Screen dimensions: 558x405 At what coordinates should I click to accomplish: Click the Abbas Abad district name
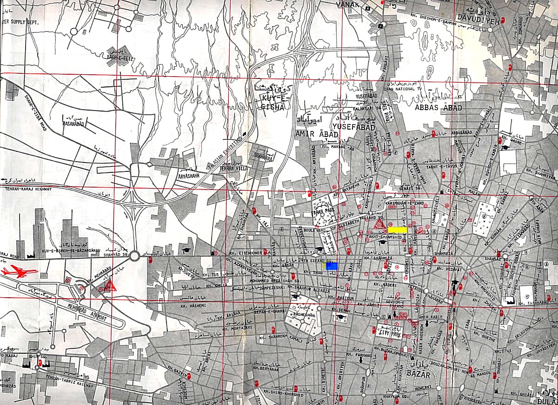pos(438,108)
